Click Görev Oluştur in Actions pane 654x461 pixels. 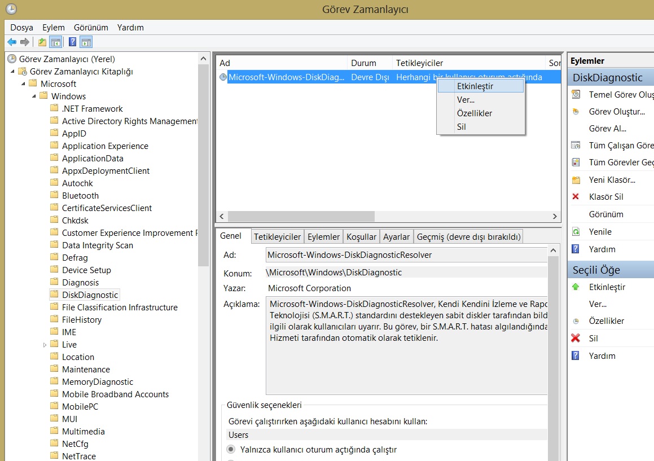click(616, 112)
